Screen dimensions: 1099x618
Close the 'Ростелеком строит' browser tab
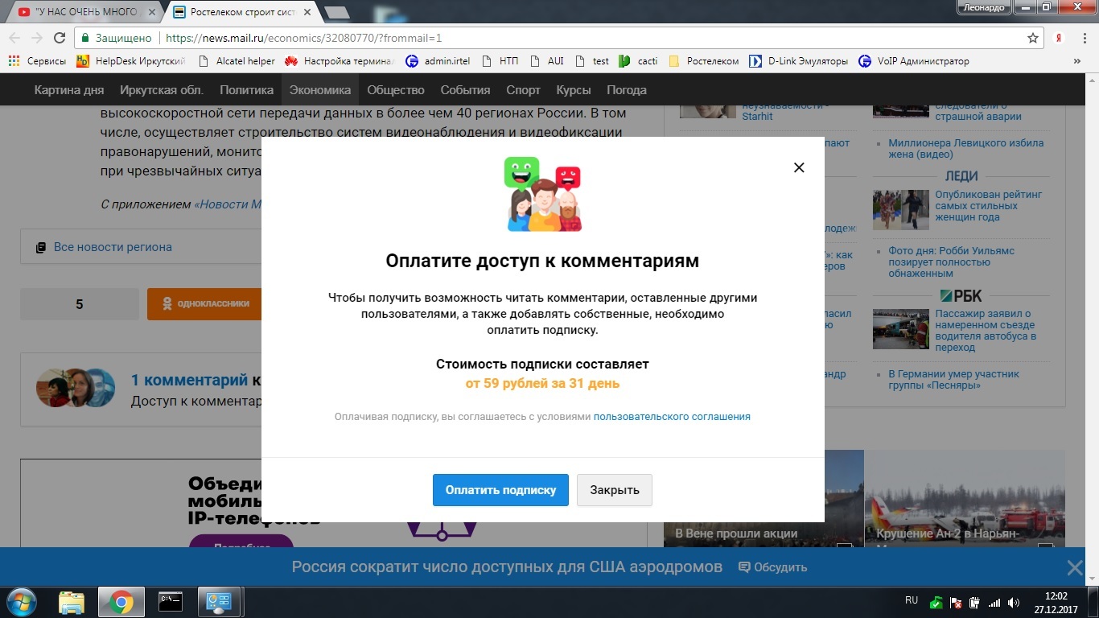point(307,12)
